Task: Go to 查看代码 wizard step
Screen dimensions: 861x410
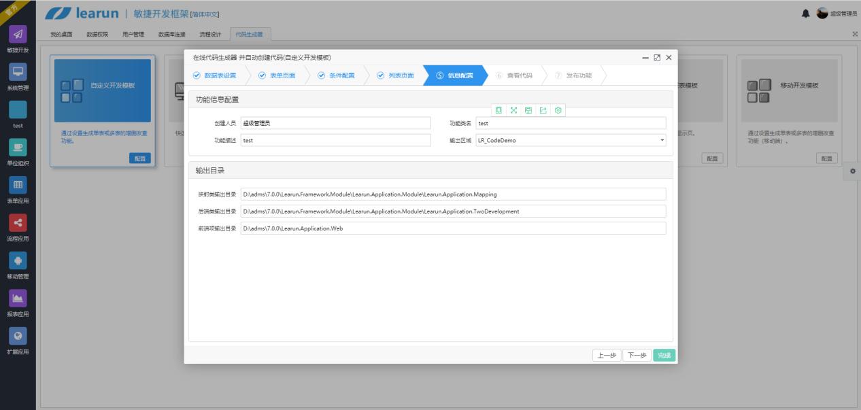Action: [x=514, y=75]
